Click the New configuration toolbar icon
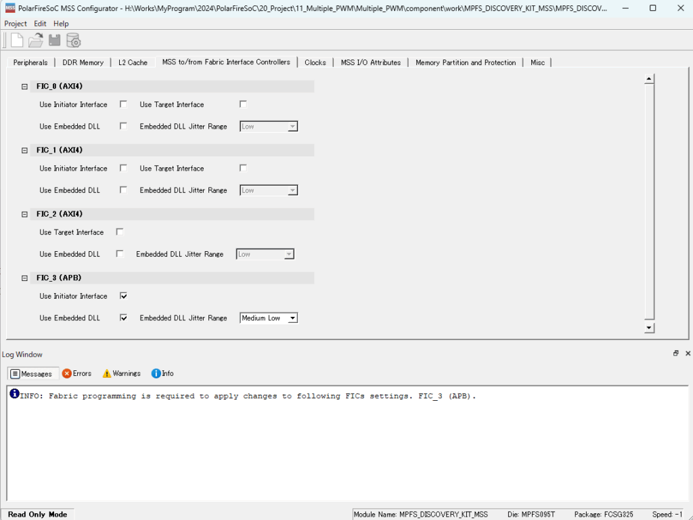This screenshot has width=693, height=520. click(17, 41)
